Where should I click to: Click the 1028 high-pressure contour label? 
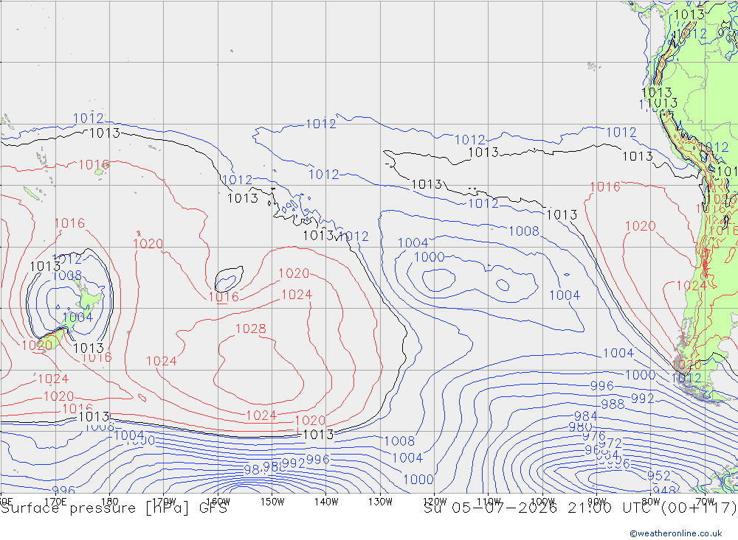250,329
